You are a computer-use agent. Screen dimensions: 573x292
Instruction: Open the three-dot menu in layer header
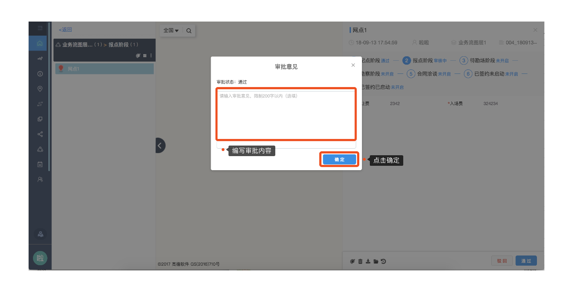(x=151, y=56)
